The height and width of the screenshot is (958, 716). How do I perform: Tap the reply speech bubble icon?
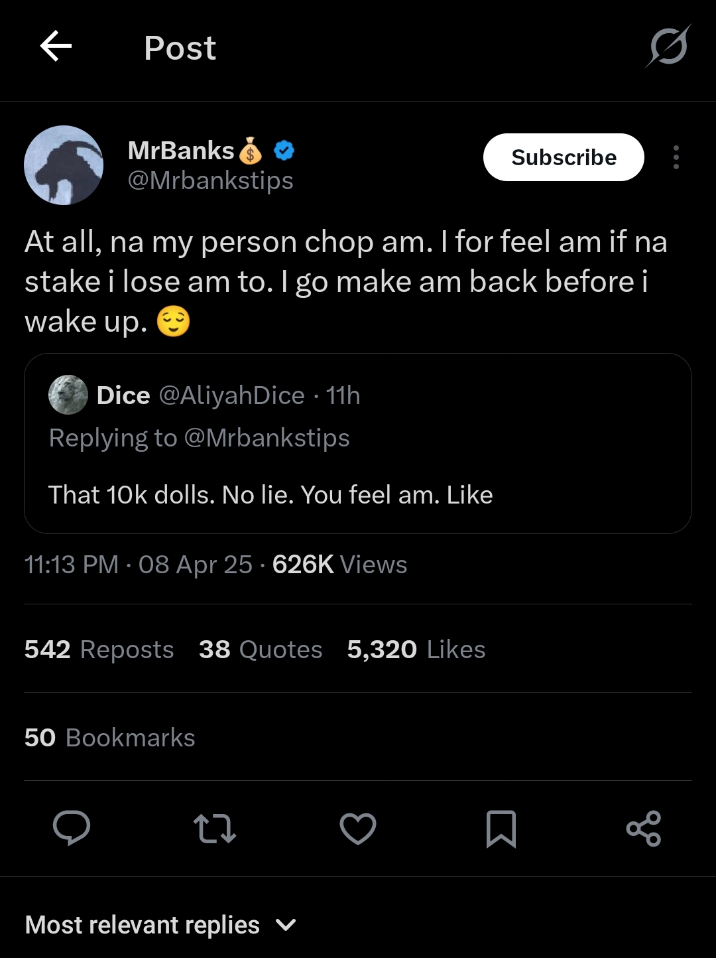[x=72, y=828]
